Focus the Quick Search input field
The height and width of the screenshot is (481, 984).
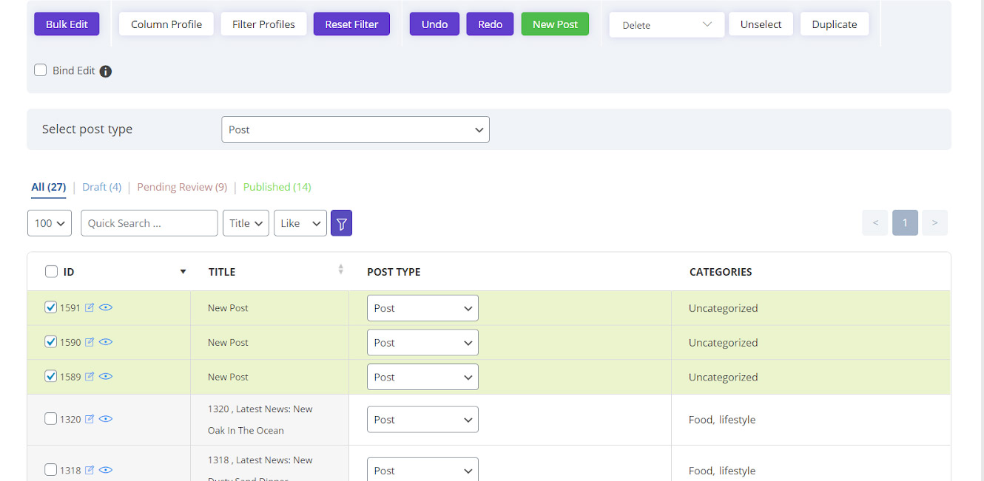(x=149, y=223)
